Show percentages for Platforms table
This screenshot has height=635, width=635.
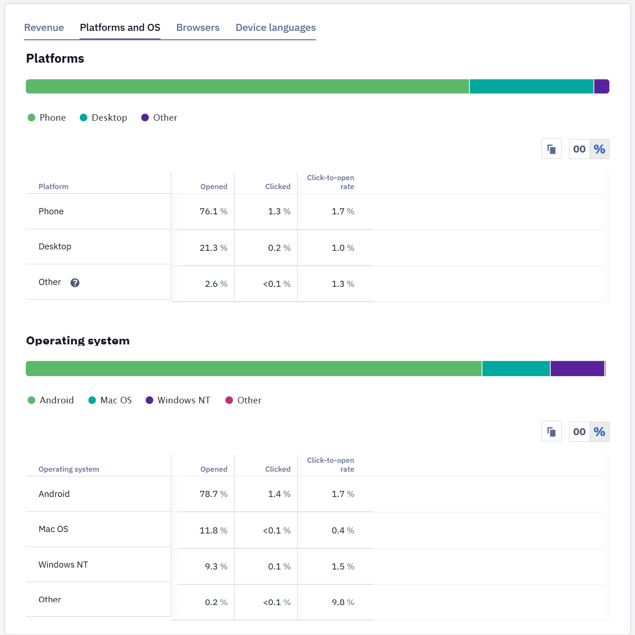pyautogui.click(x=599, y=149)
